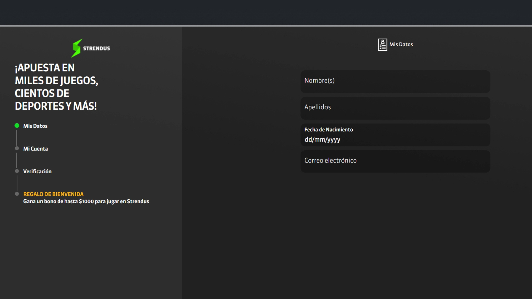Focus the Apellidos input field
The image size is (532, 299).
(395, 108)
